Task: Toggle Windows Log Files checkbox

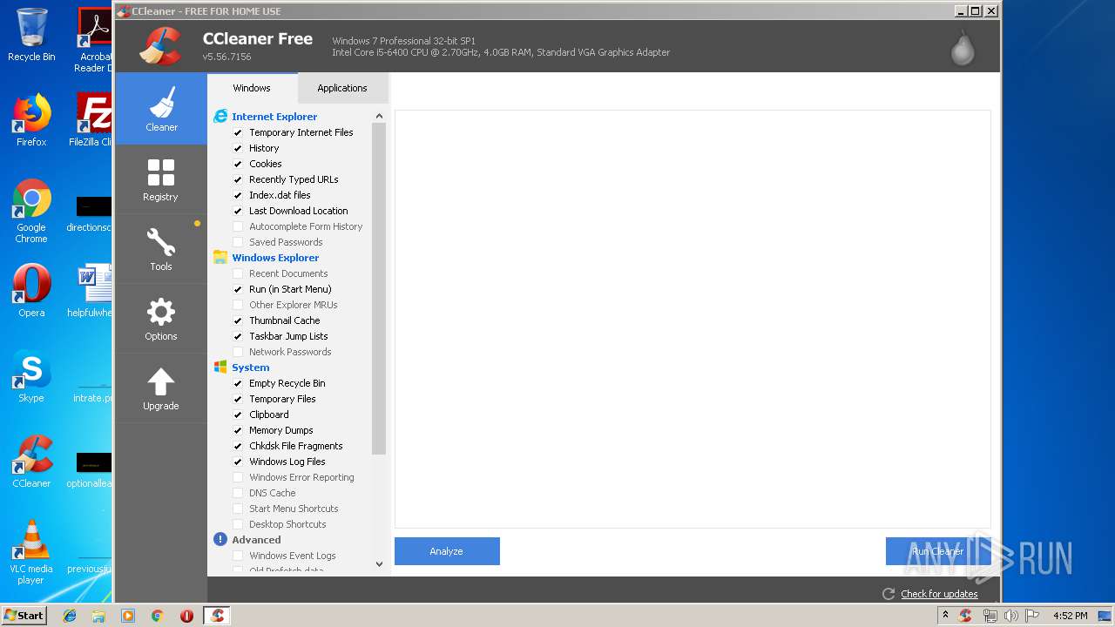Action: 238,462
